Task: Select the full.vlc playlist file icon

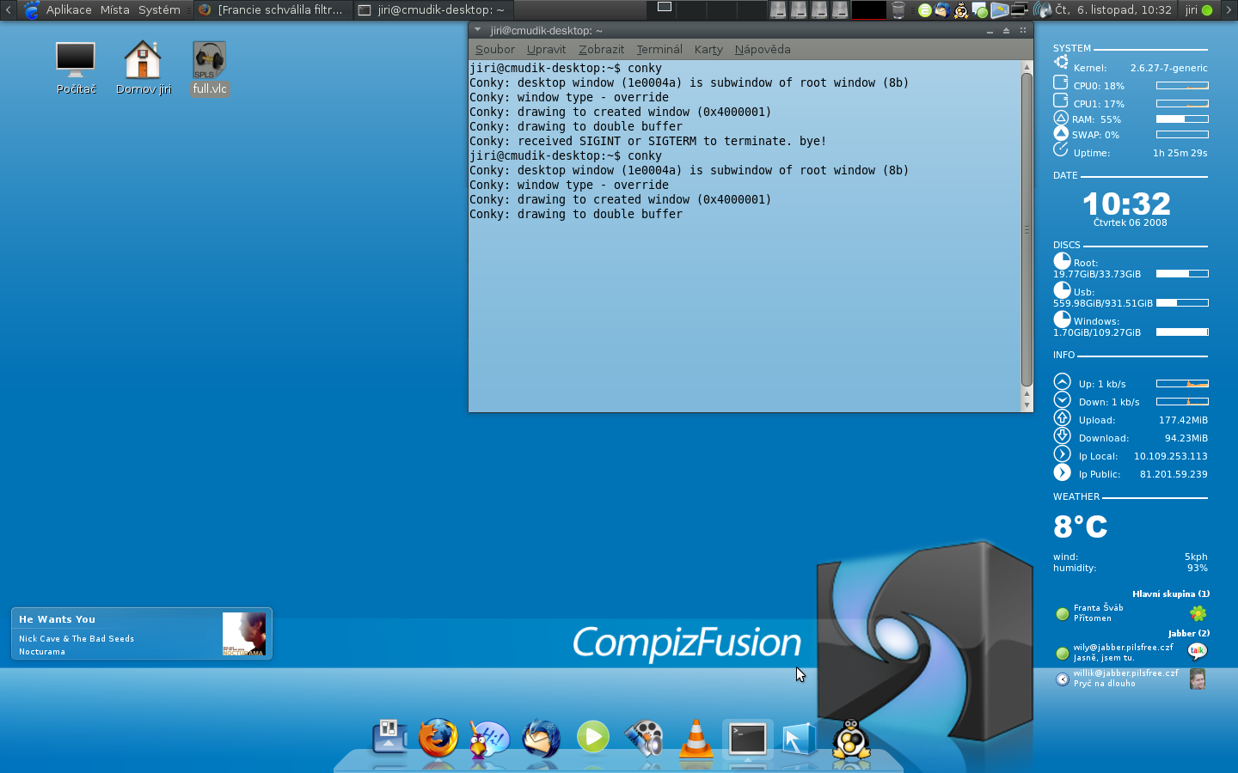Action: pyautogui.click(x=210, y=67)
